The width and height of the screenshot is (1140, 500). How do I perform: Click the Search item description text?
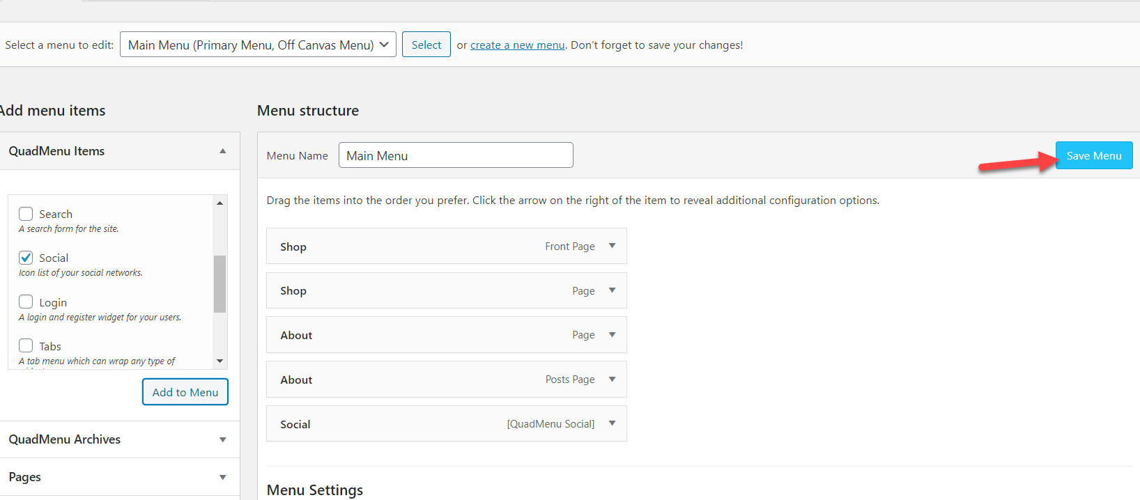click(69, 229)
